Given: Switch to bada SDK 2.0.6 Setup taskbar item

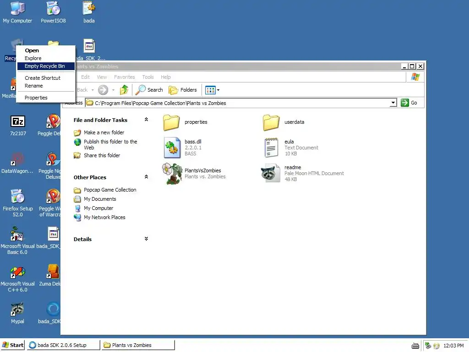Looking at the screenshot, I should coord(63,345).
